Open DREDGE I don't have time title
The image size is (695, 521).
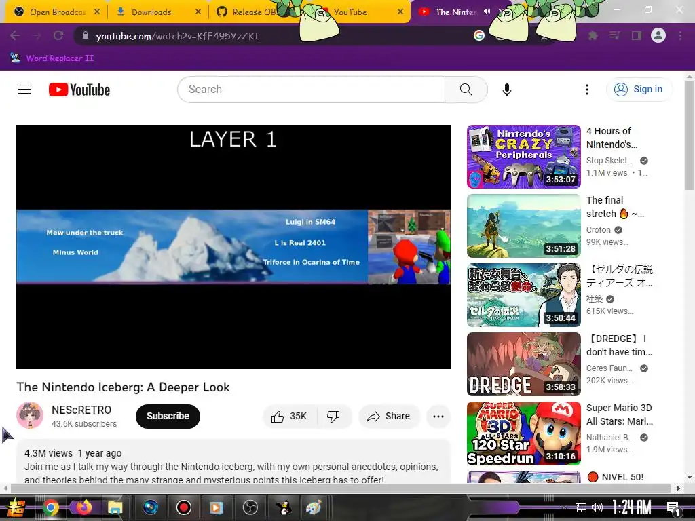[x=619, y=345]
